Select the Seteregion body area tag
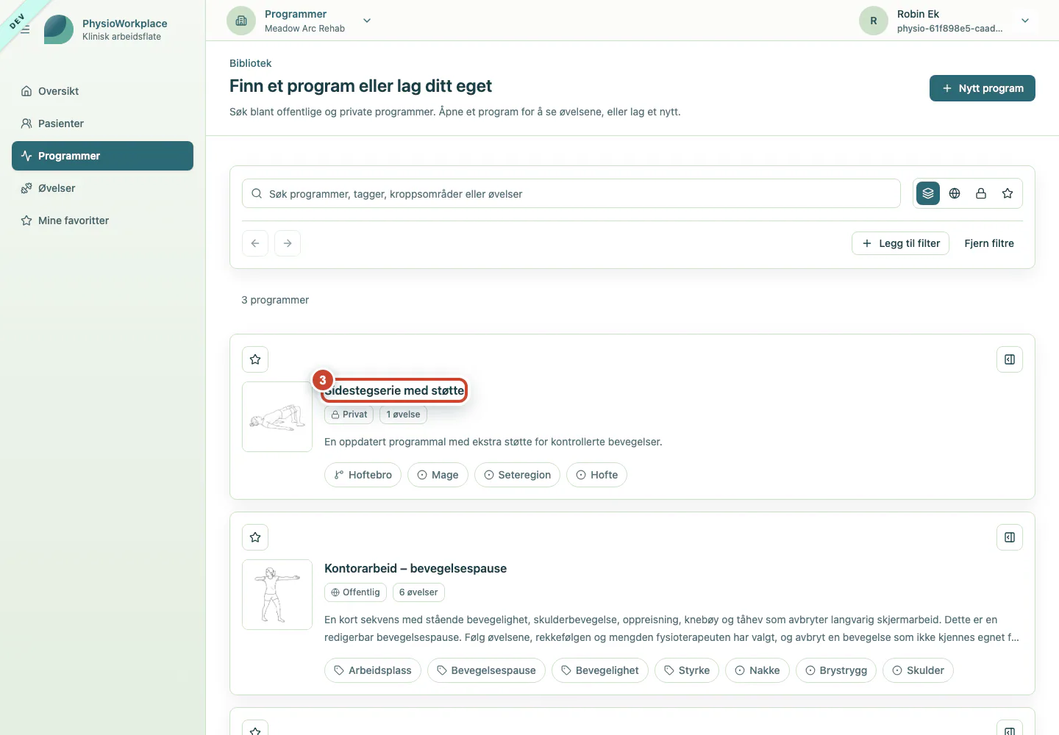The width and height of the screenshot is (1059, 735). [x=517, y=475]
